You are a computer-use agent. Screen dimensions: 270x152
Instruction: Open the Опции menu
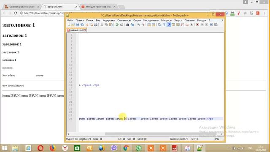coord(137,20)
